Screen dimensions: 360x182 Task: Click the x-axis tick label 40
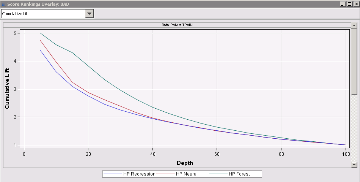[152, 154]
